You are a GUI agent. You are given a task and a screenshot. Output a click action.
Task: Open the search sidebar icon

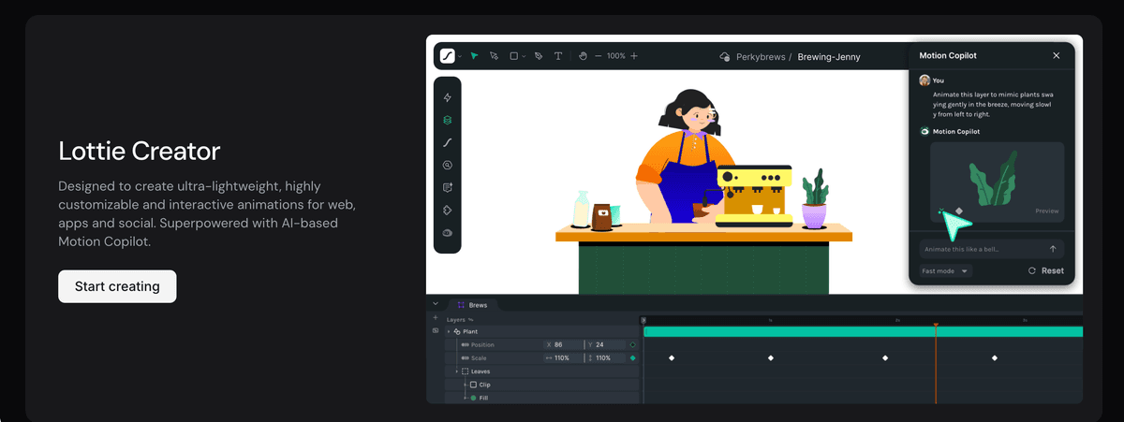tap(448, 165)
